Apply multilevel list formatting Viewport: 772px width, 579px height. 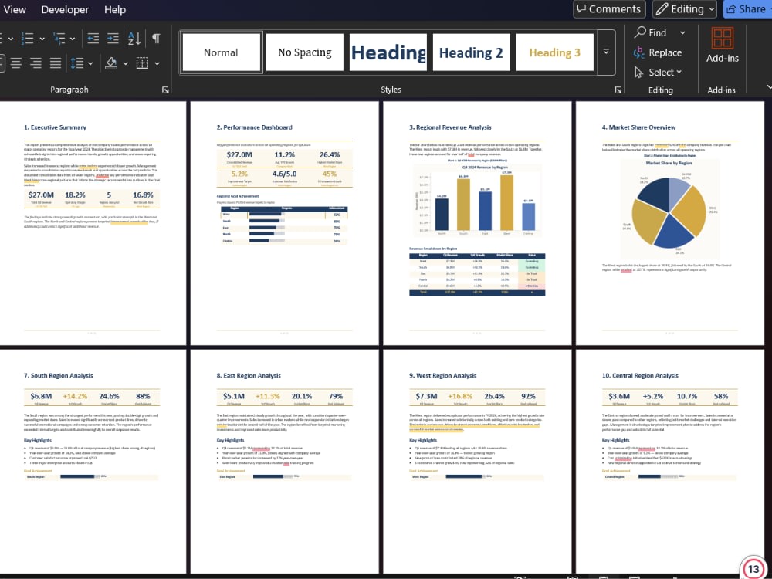[x=59, y=39]
